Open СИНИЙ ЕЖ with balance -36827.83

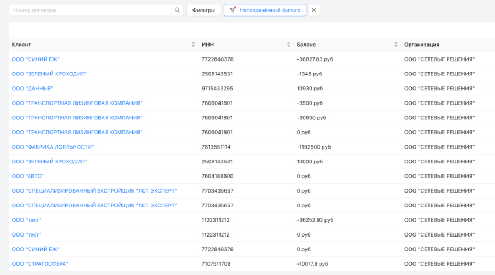35,59
